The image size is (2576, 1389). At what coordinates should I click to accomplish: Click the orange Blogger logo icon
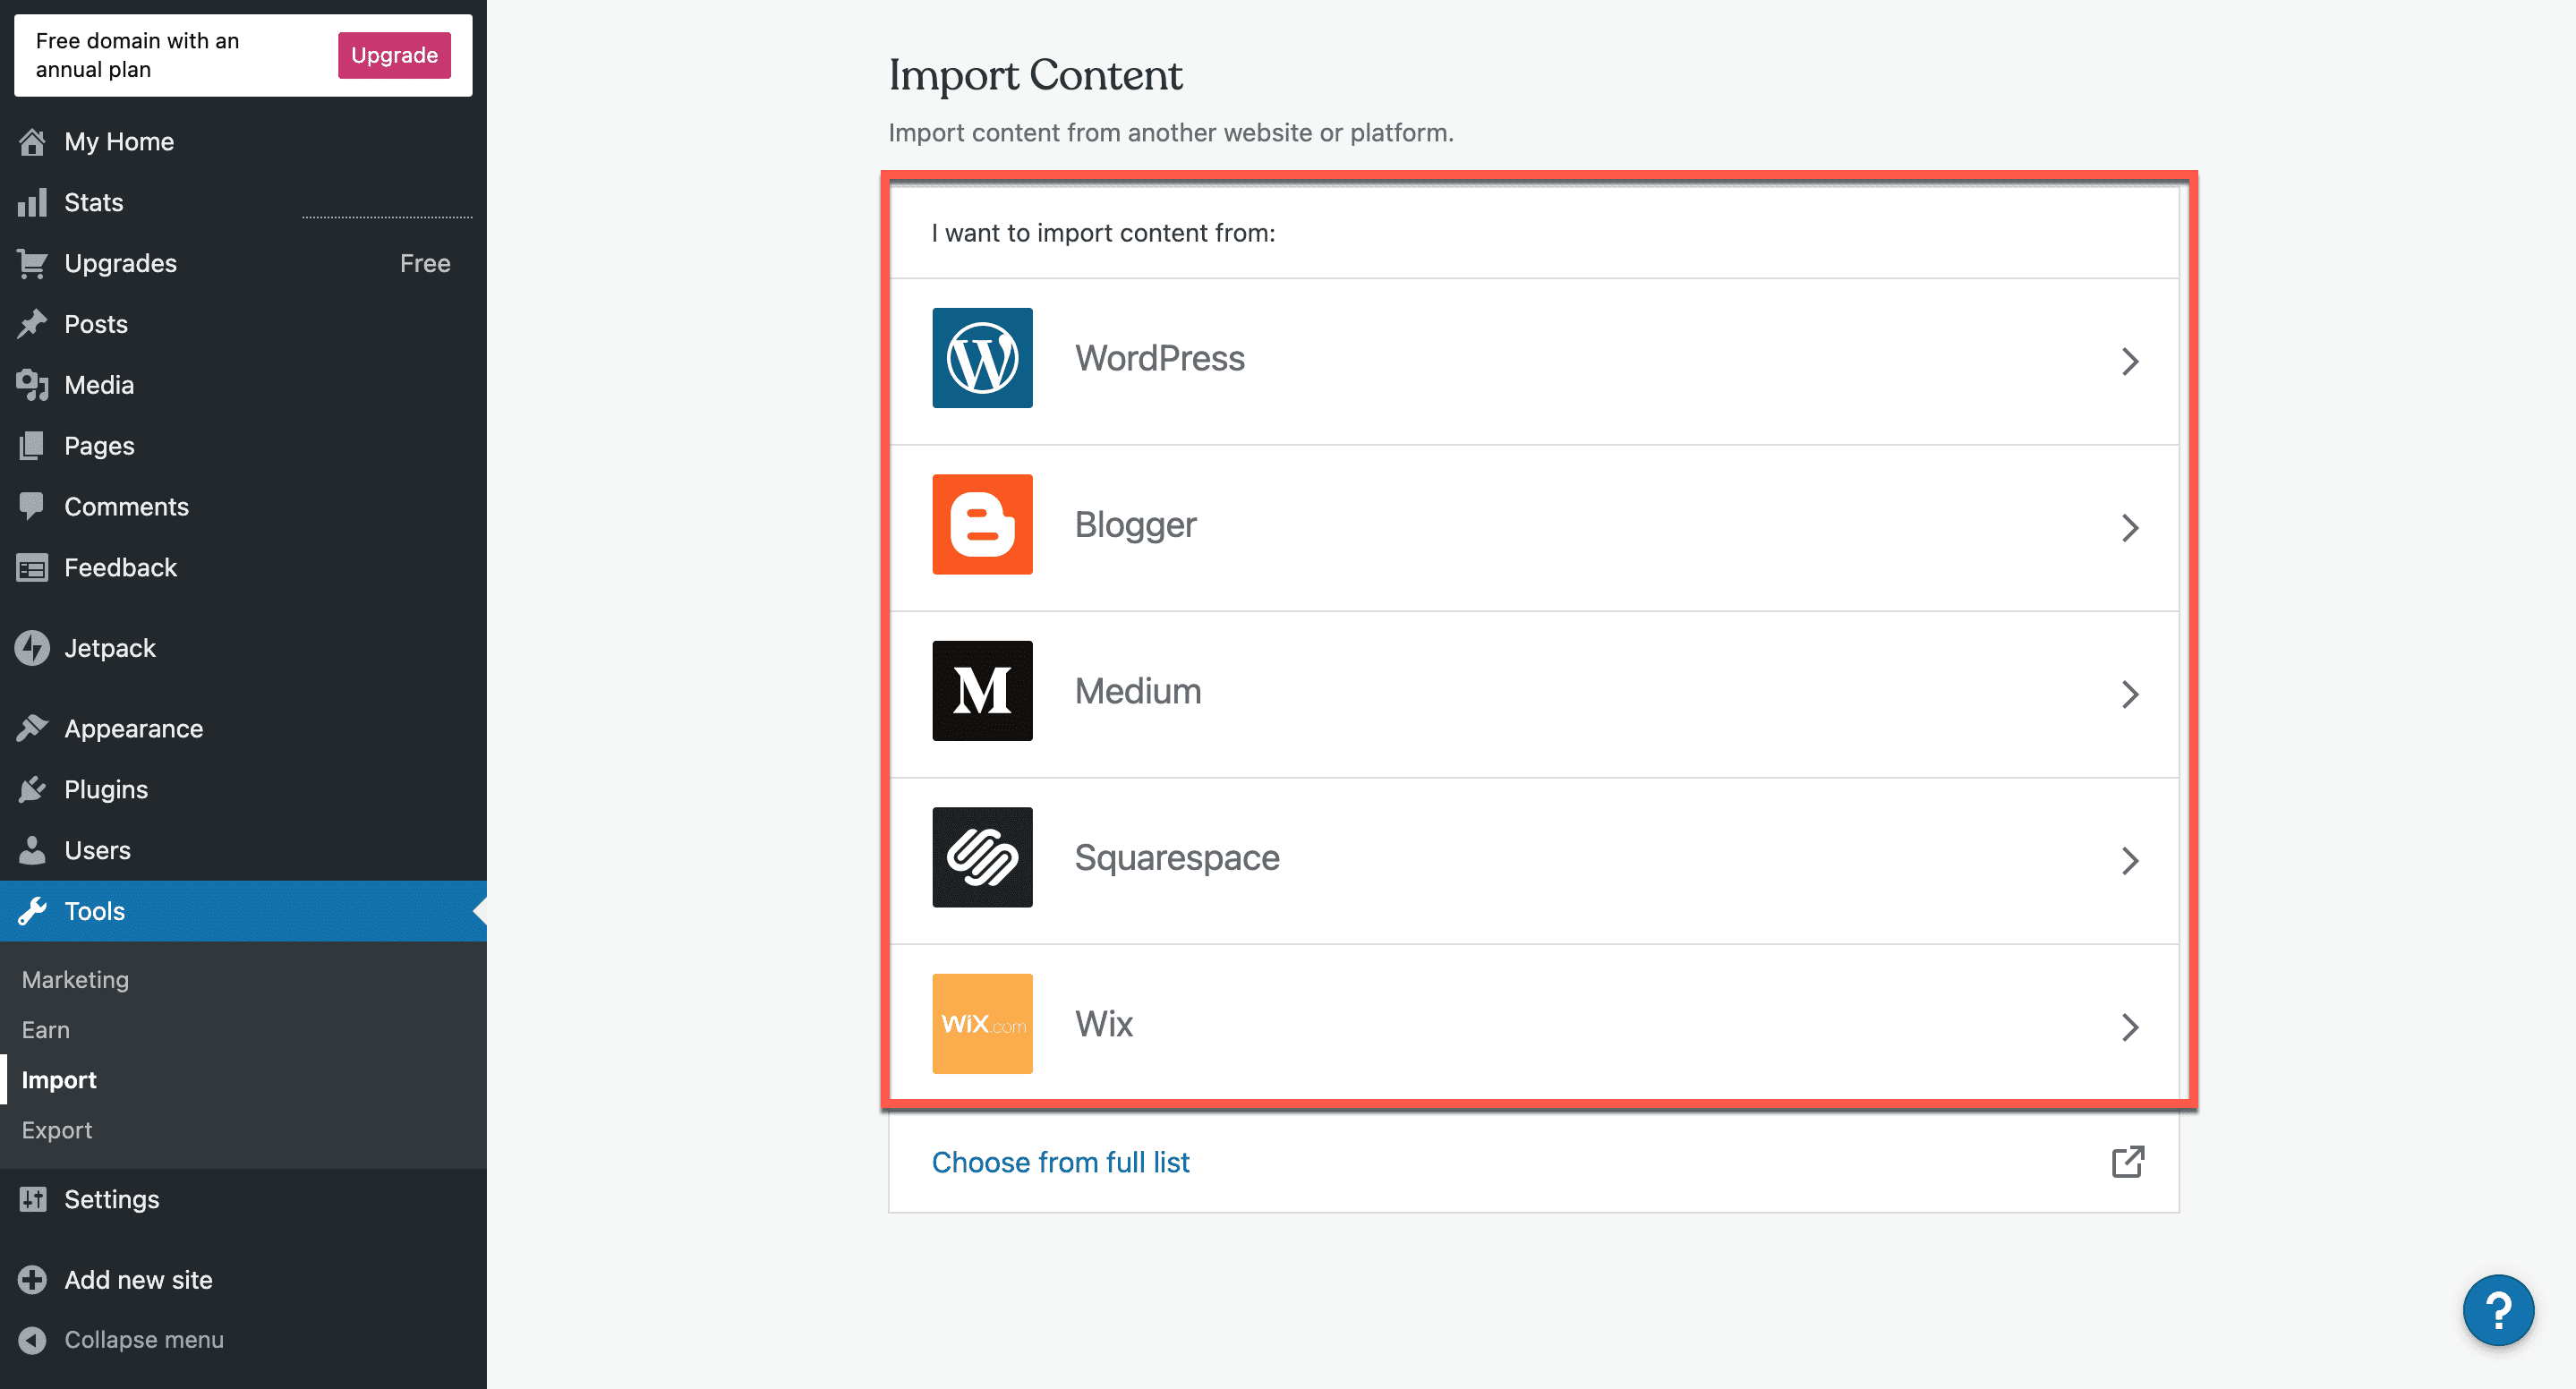coord(982,524)
